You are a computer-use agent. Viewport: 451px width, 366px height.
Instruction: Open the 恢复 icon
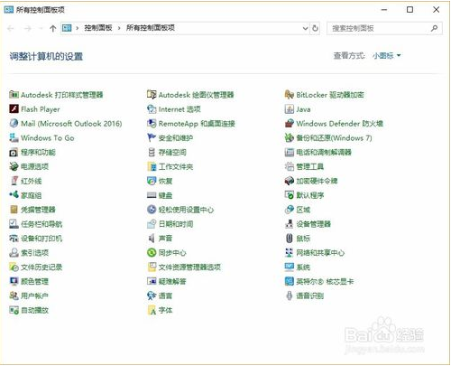tap(152, 181)
